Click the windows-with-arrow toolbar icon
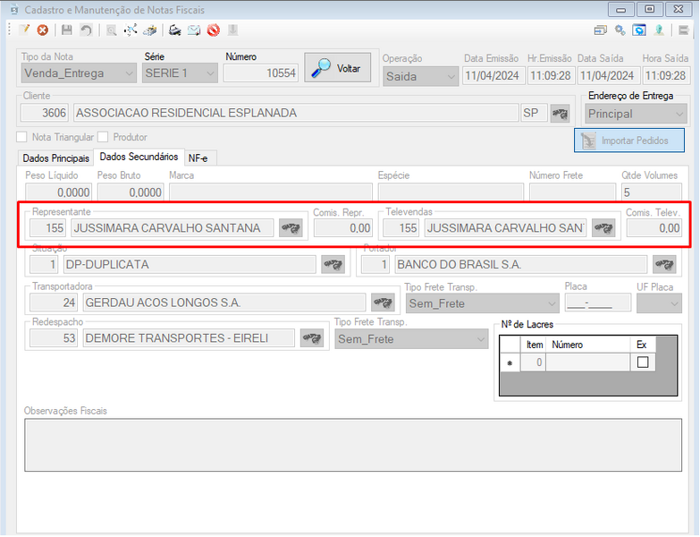Screen dimensions: 700x537 (x=601, y=30)
